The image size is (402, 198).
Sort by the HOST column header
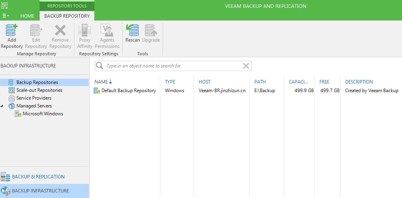pos(205,82)
